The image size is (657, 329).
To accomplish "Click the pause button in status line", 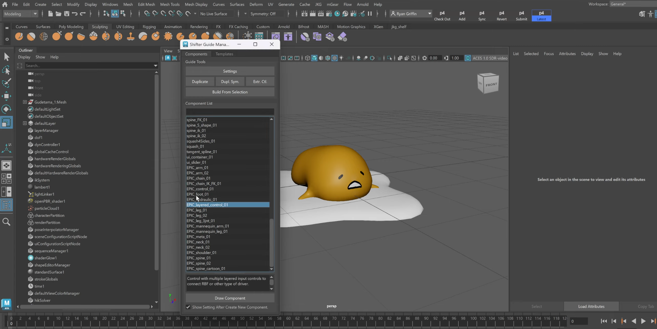I will 370,14.
